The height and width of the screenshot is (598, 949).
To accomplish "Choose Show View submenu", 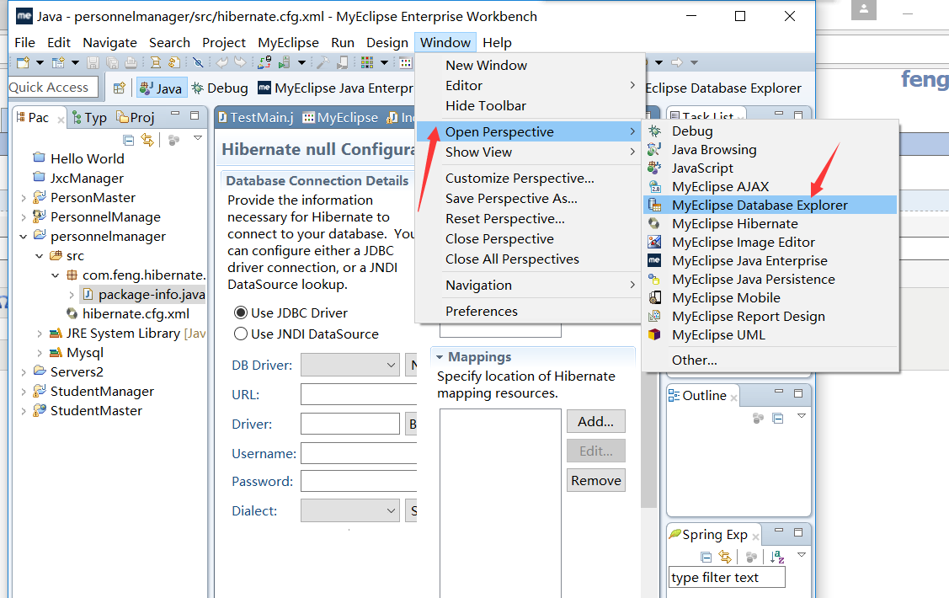I will (528, 152).
